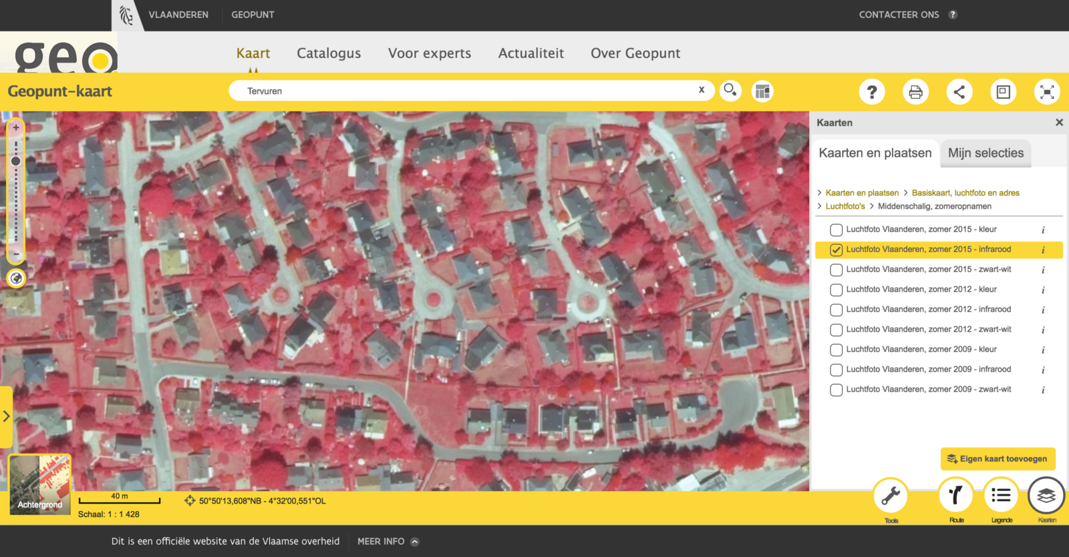The height and width of the screenshot is (557, 1069).
Task: Show info for zomer 2009 - infrarood
Action: [x=1043, y=370]
